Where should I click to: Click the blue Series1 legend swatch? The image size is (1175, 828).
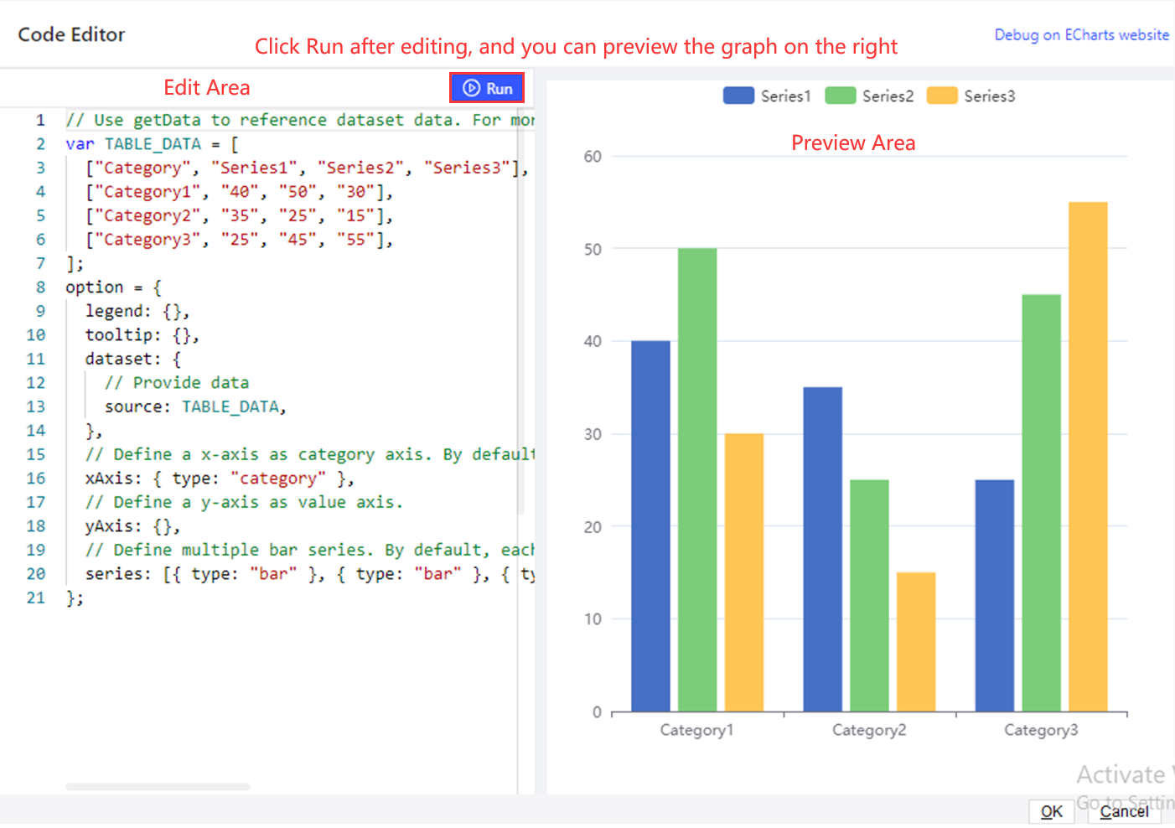738,96
